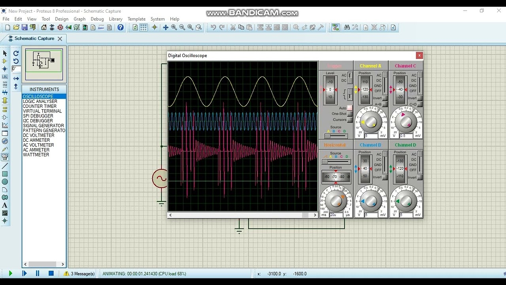The image size is (506, 285).
Task: Pause the running simulation
Action: tap(38, 274)
